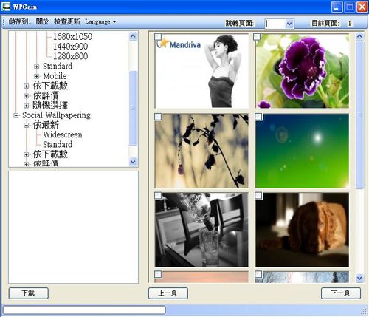Expand the Mobile tree node
This screenshot has height=317, width=369.
(x=37, y=76)
